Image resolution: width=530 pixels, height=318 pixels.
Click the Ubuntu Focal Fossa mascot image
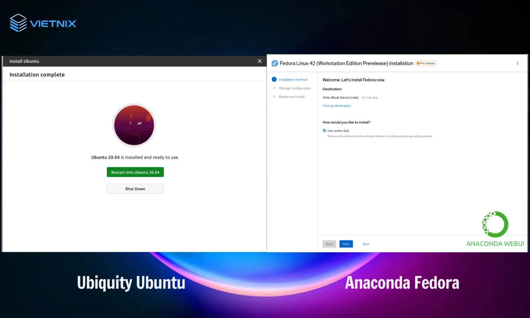click(134, 125)
